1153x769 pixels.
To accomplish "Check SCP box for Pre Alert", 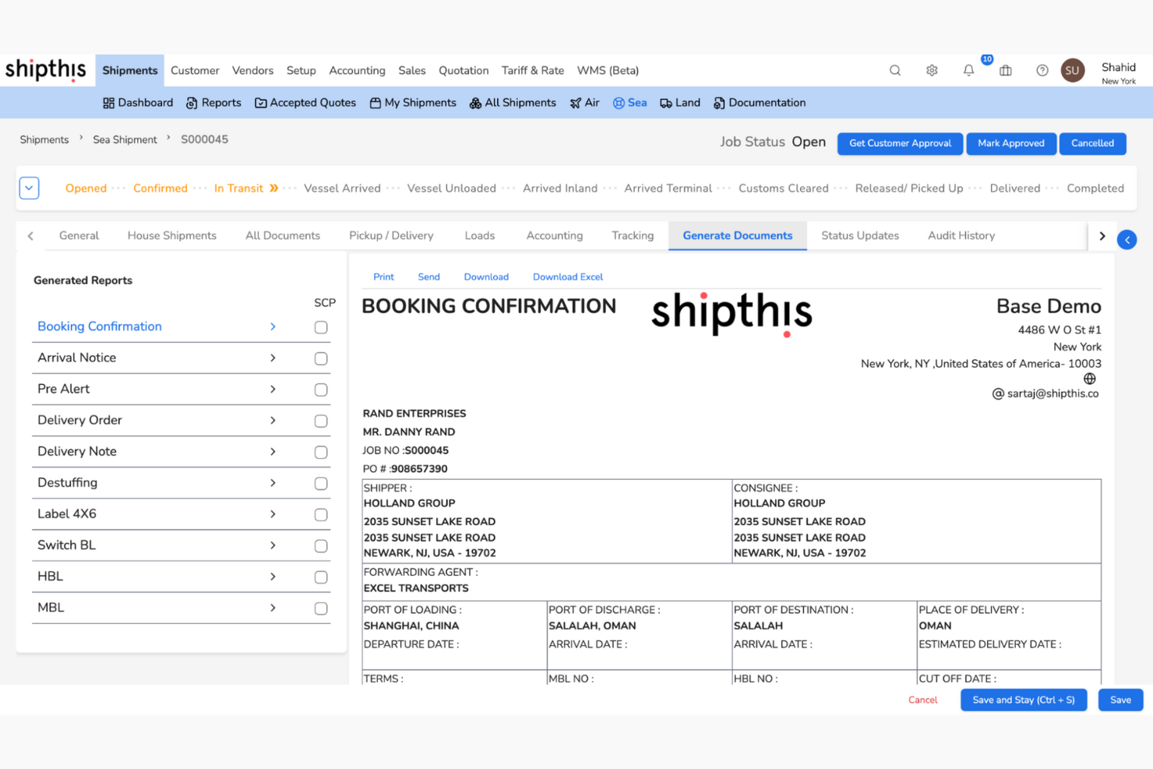I will pyautogui.click(x=321, y=390).
